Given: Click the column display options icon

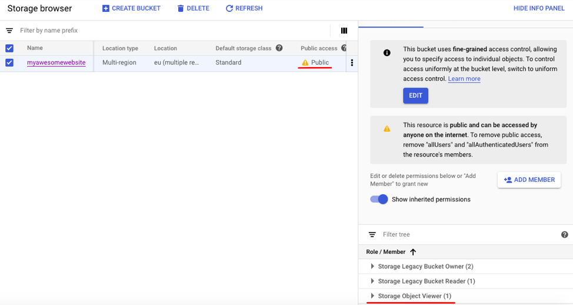Looking at the screenshot, I should click(x=344, y=31).
